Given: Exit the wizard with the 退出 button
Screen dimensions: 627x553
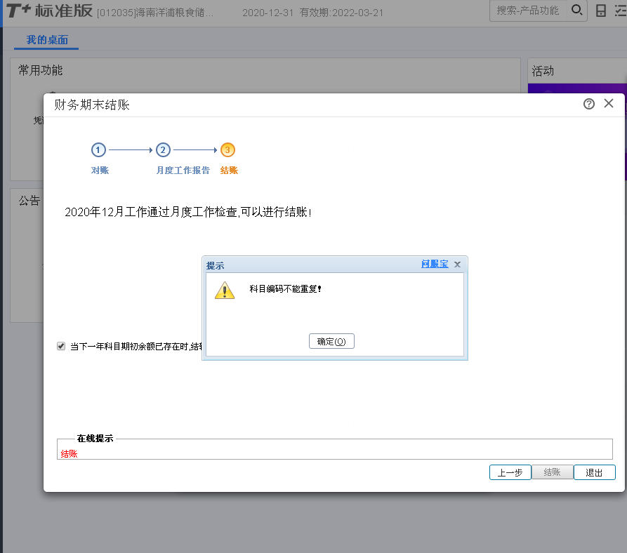Looking at the screenshot, I should (594, 473).
